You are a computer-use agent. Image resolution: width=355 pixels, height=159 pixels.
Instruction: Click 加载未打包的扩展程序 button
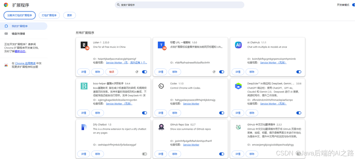(x=20, y=15)
